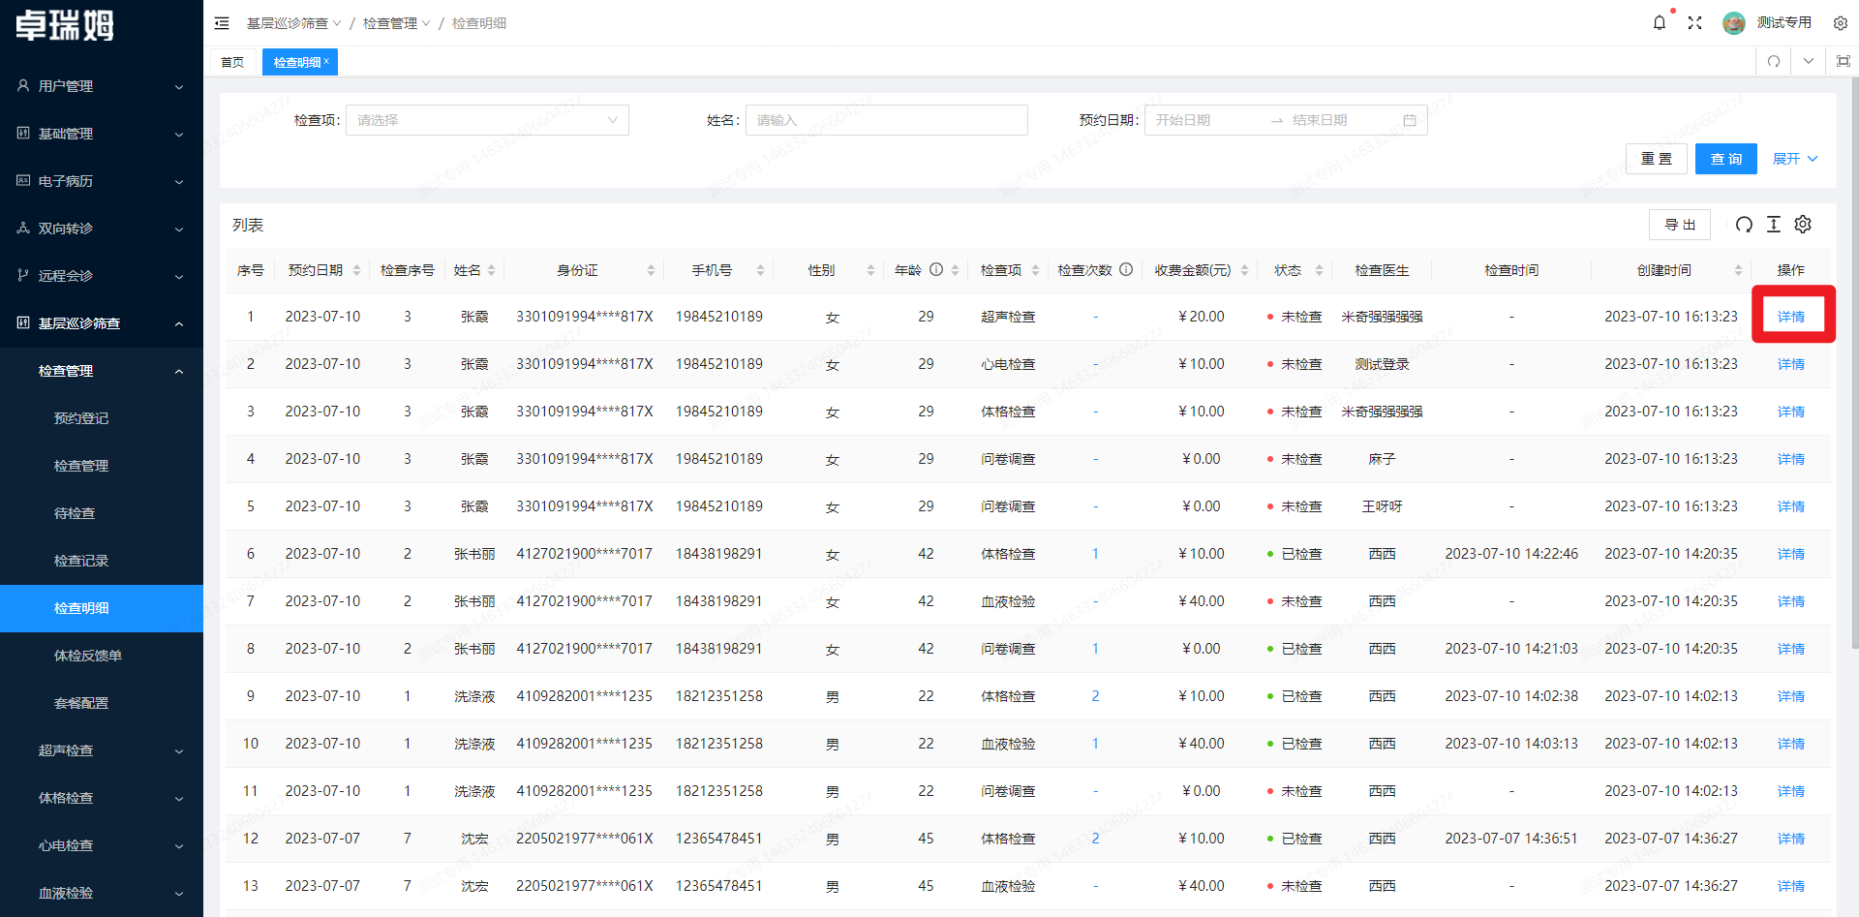Sort by 身份证 column
This screenshot has height=917, width=1859.
pyautogui.click(x=651, y=271)
